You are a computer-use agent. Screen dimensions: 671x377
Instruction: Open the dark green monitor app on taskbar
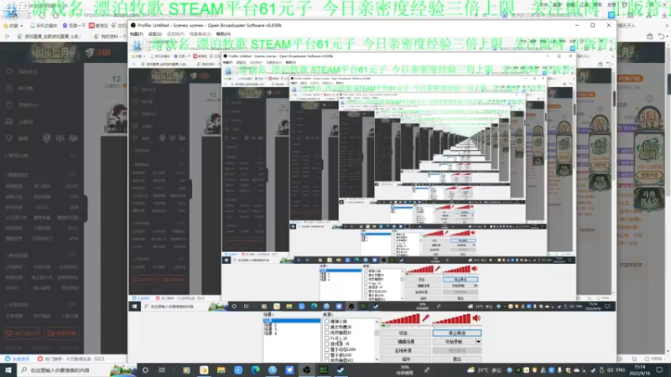coord(324,370)
